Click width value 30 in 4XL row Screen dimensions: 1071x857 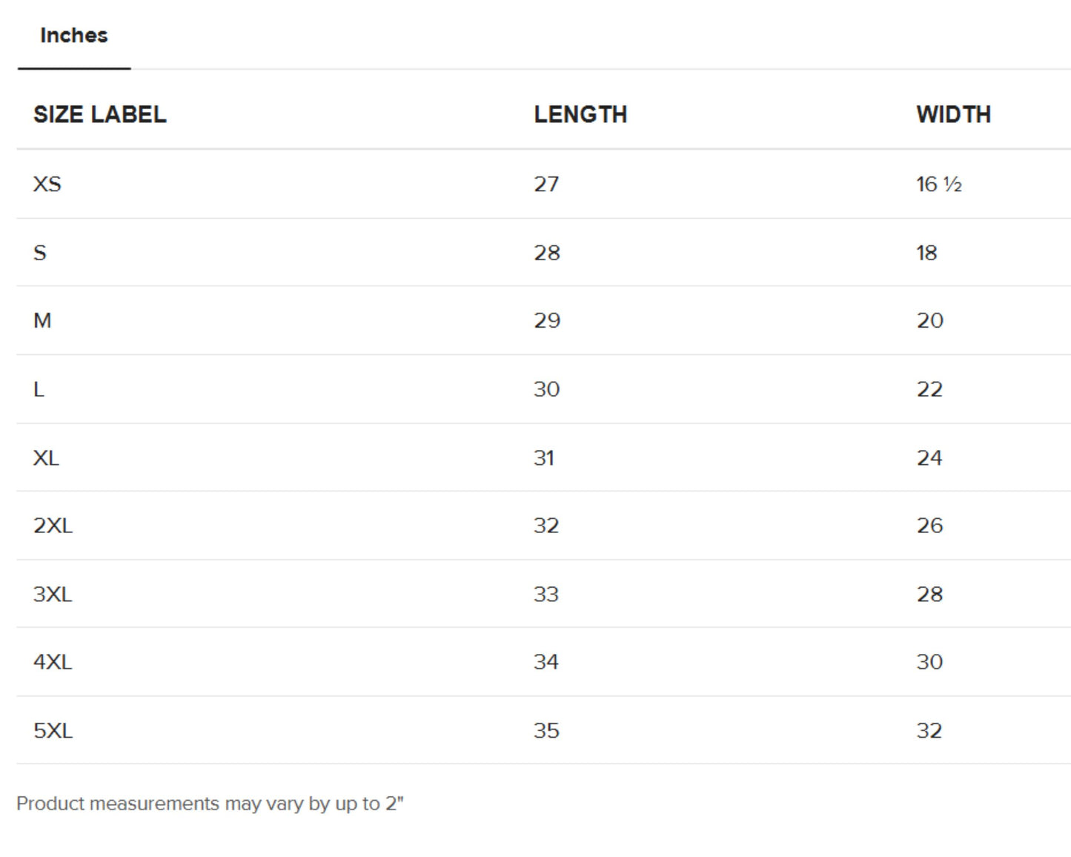click(929, 662)
